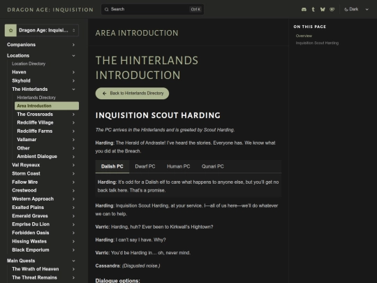Expand Redcliffe Farms chevron
The image size is (377, 283).
[x=73, y=131]
